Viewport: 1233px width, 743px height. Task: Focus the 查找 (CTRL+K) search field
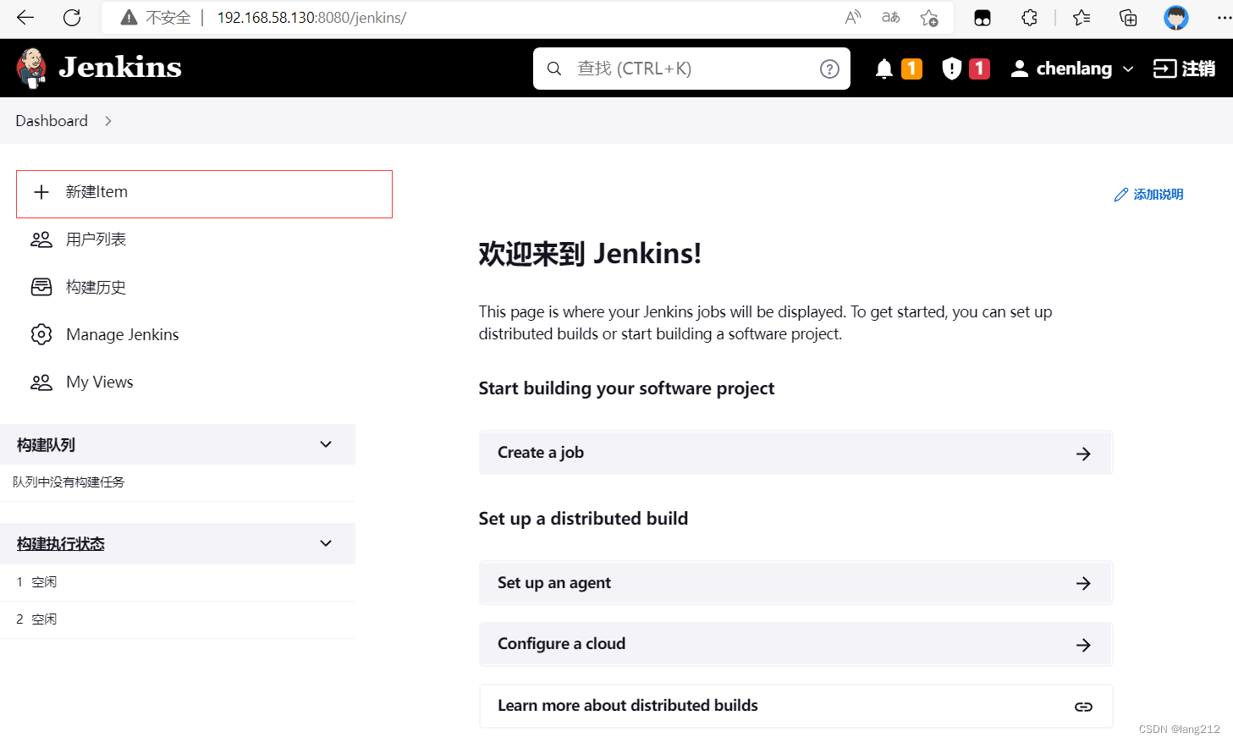[x=691, y=69]
